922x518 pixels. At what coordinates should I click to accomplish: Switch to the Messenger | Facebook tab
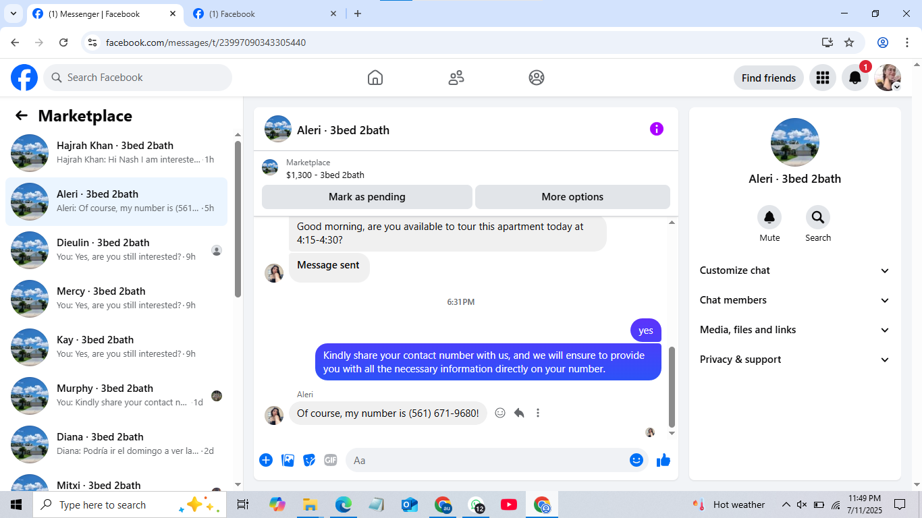point(105,14)
